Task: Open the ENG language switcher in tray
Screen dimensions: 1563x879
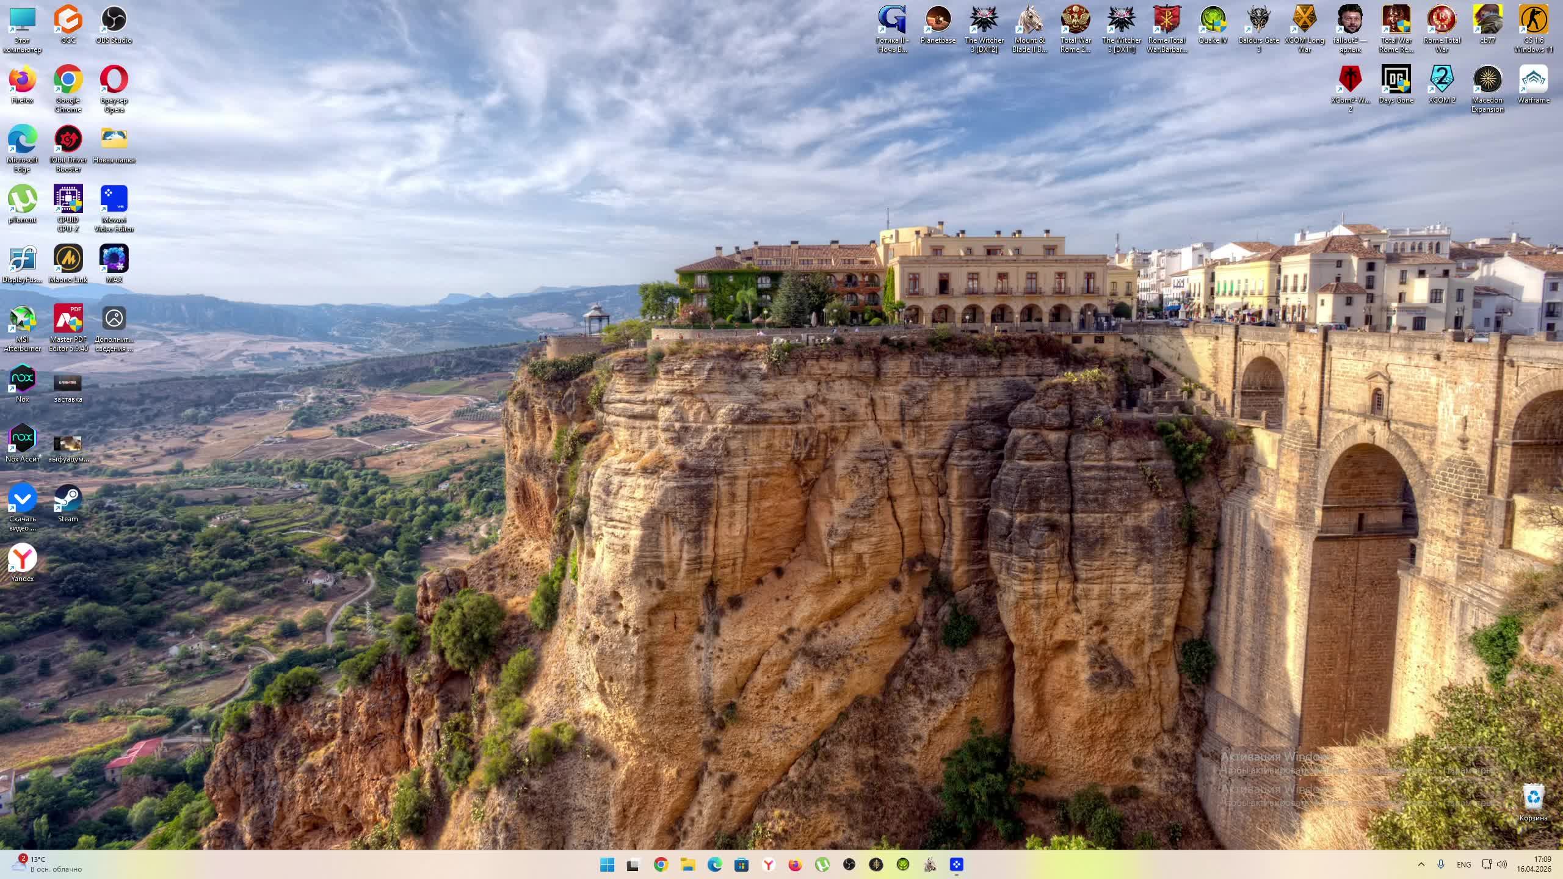Action: (x=1463, y=864)
